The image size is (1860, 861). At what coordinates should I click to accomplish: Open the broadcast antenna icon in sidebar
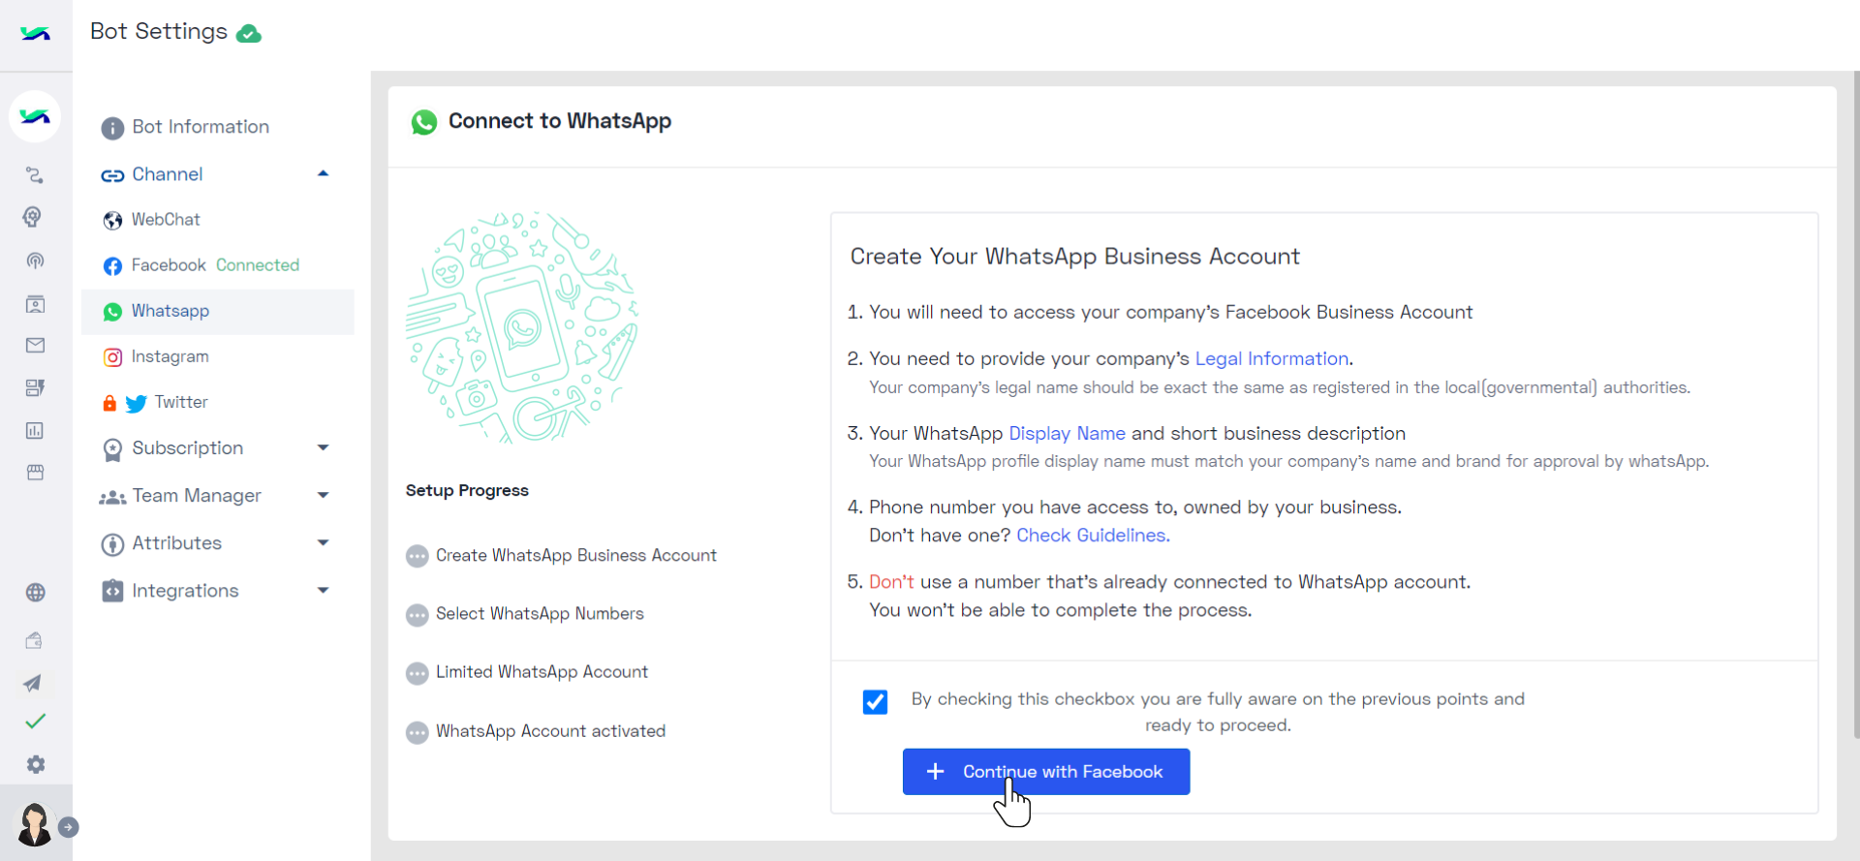pos(35,261)
